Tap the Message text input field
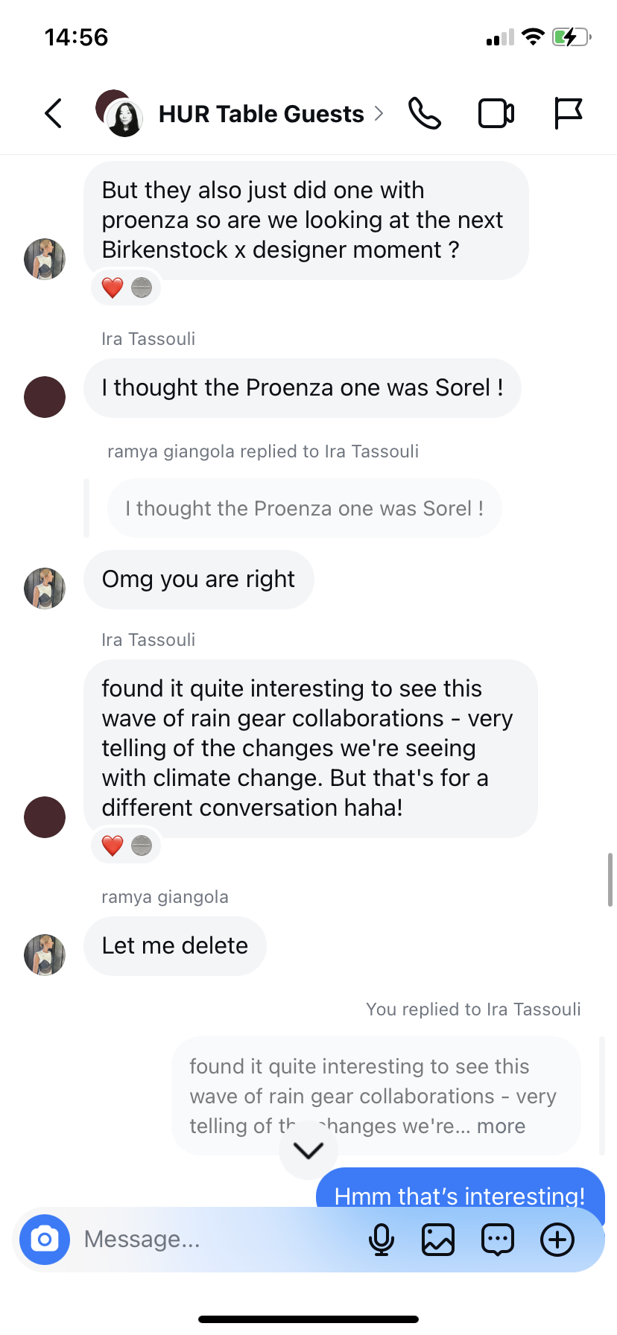 pos(216,1240)
